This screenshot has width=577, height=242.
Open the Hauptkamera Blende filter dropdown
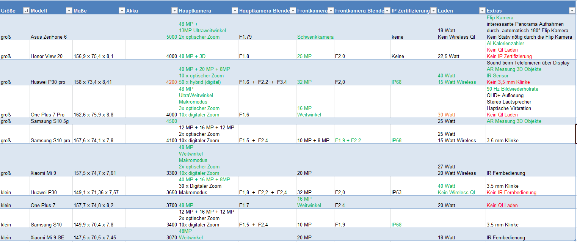[293, 11]
